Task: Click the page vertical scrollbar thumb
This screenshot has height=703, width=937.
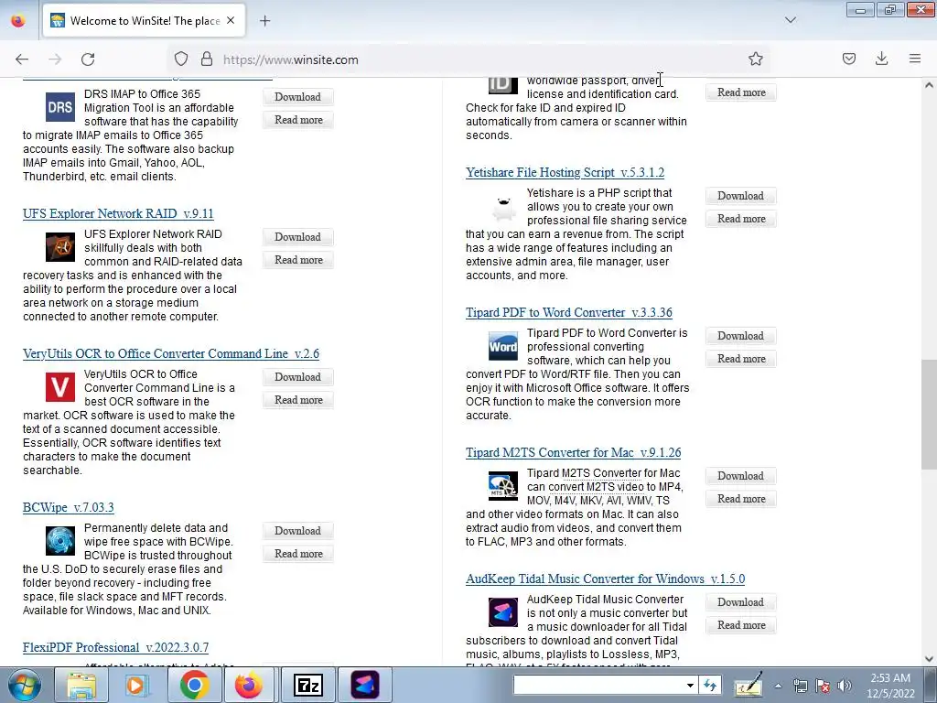Action: [929, 415]
